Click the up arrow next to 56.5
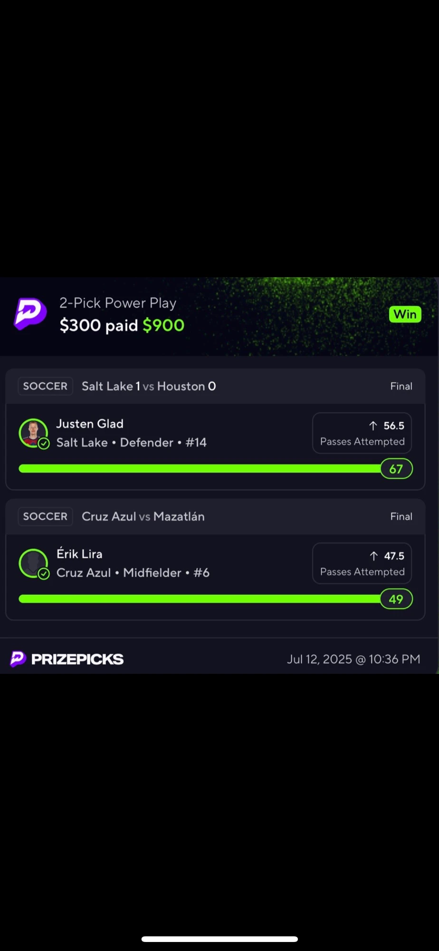 tap(373, 426)
